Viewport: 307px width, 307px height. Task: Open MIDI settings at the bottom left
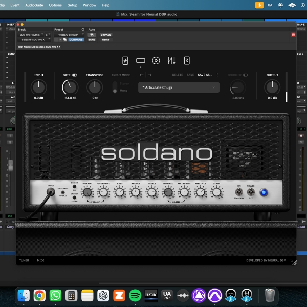coord(40,260)
